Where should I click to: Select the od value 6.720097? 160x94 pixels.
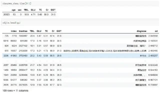153,85
